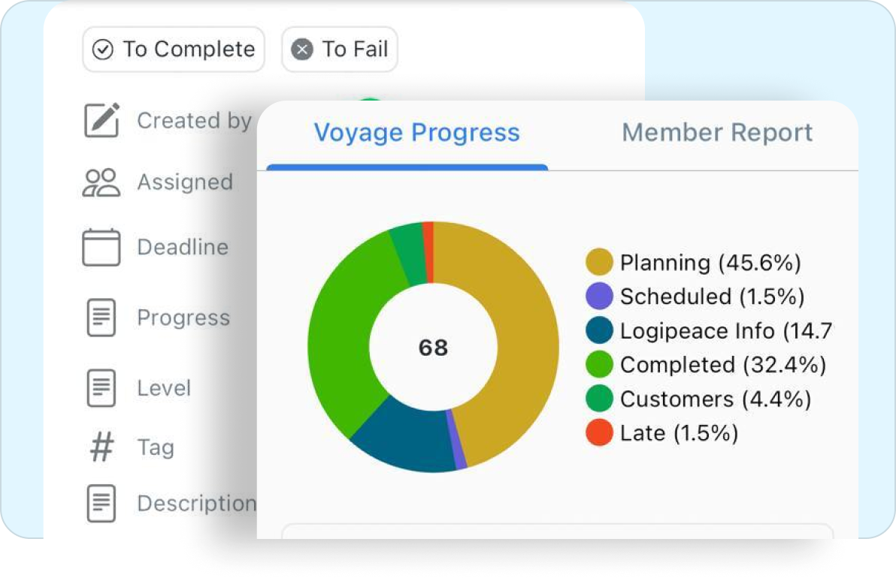Mark task with To Complete button
896x581 pixels.
[x=174, y=50]
